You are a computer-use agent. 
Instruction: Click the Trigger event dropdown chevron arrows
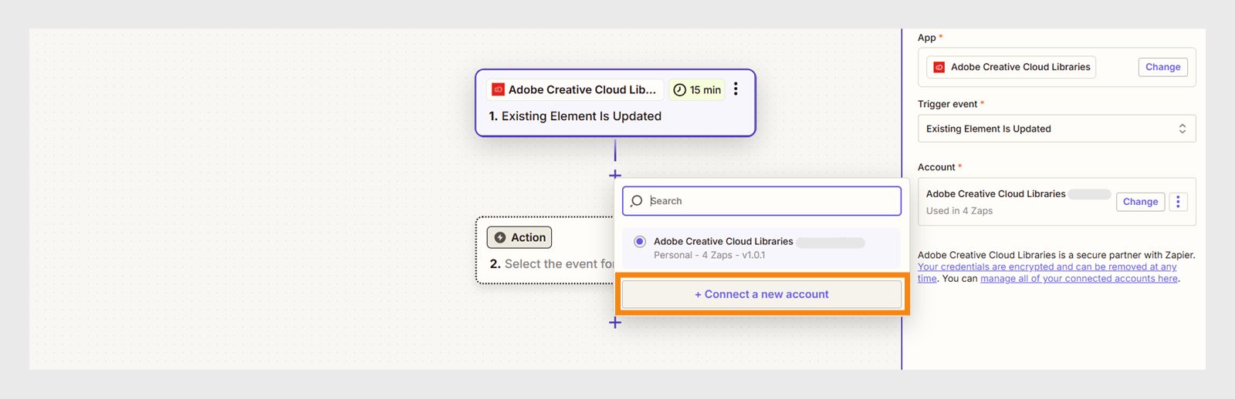(x=1182, y=129)
